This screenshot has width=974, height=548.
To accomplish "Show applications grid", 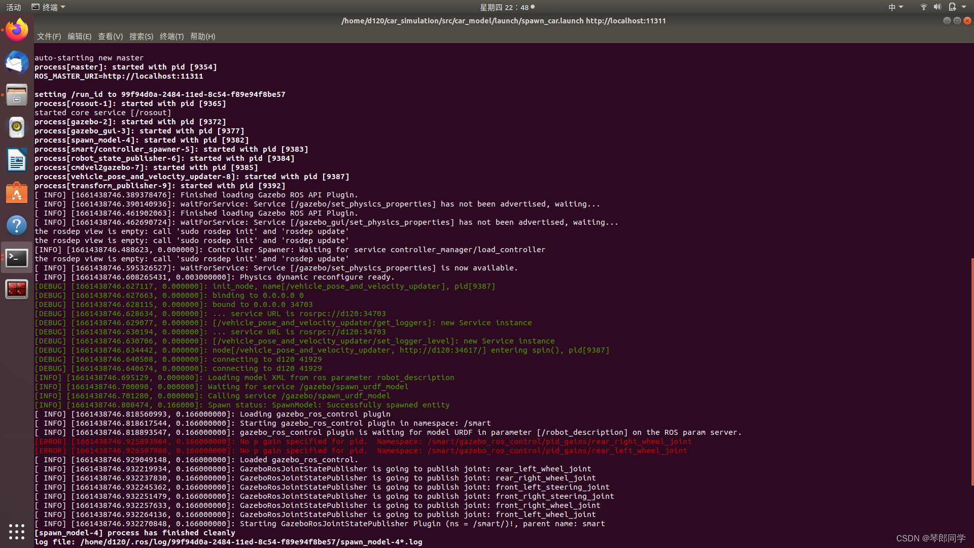I will pos(17,531).
